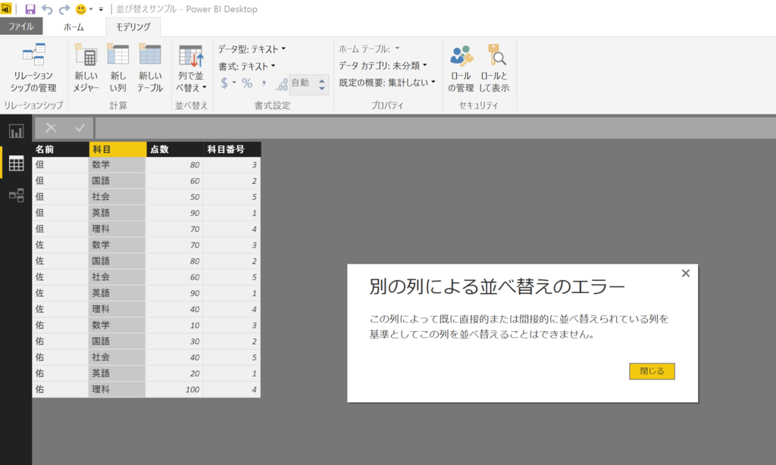Cancel formula with X icon
Viewport: 776px width, 465px height.
[51, 128]
